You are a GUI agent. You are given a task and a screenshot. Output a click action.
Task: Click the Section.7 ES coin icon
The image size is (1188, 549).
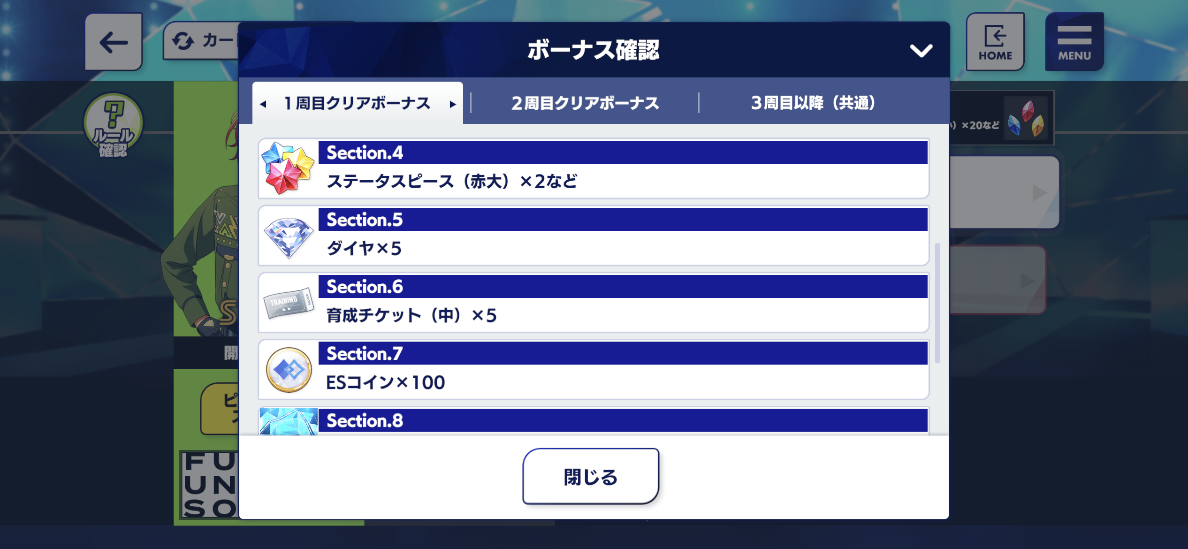(289, 370)
